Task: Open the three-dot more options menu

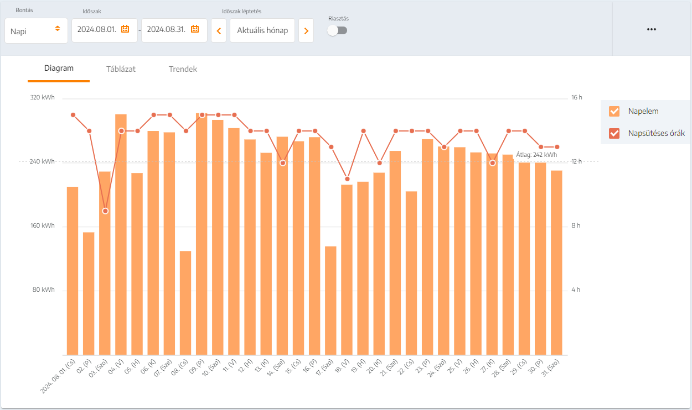Action: click(x=652, y=29)
